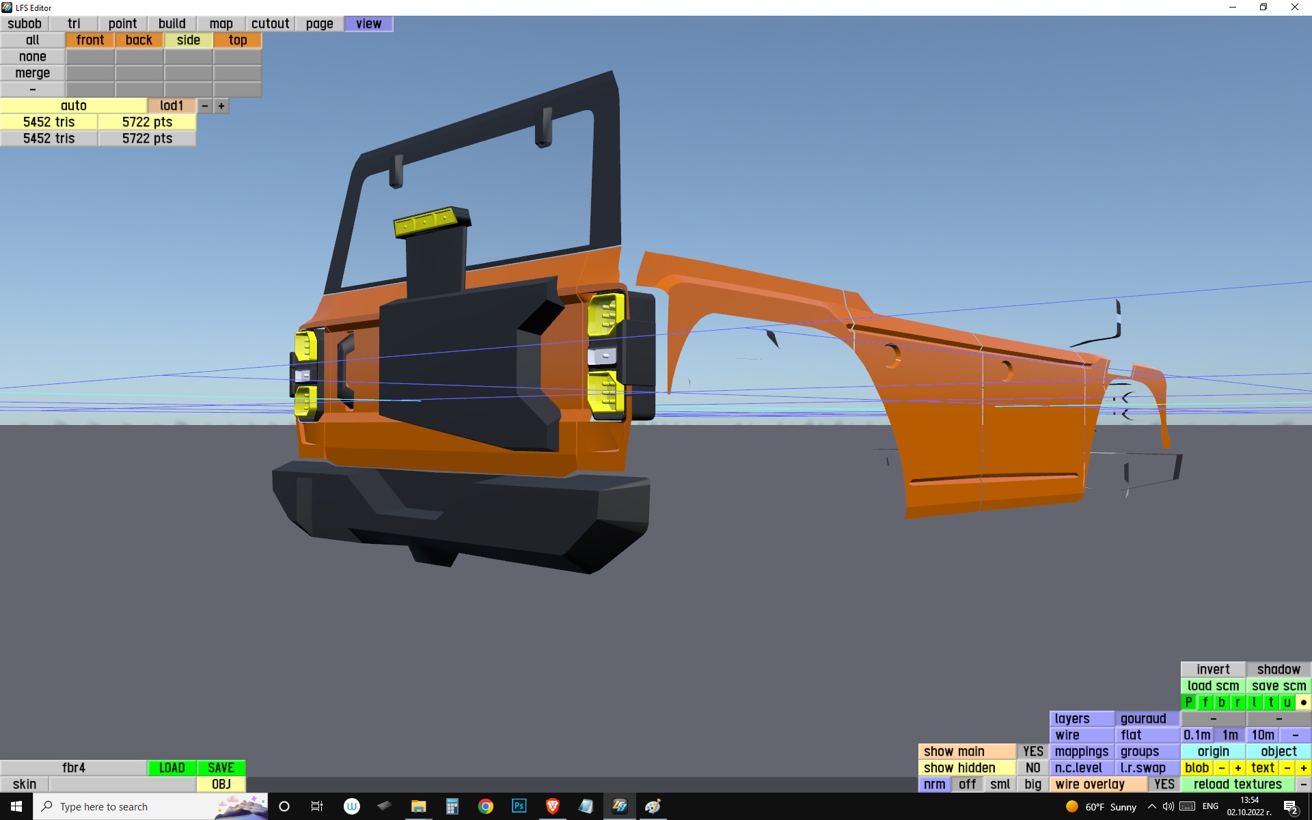Open Google Chrome from the taskbar

coord(485,806)
